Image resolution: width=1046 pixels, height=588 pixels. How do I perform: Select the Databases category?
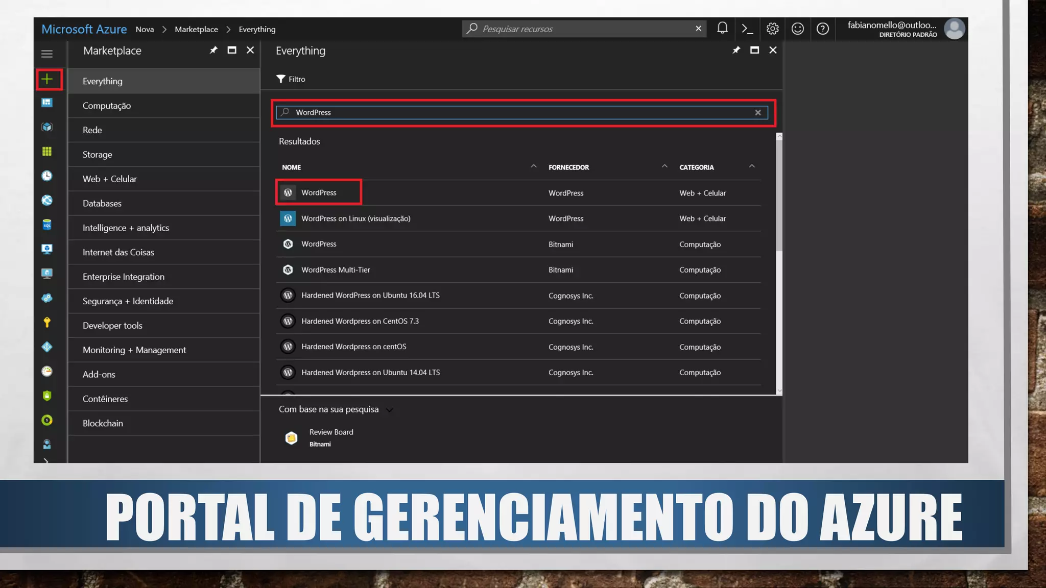164,204
